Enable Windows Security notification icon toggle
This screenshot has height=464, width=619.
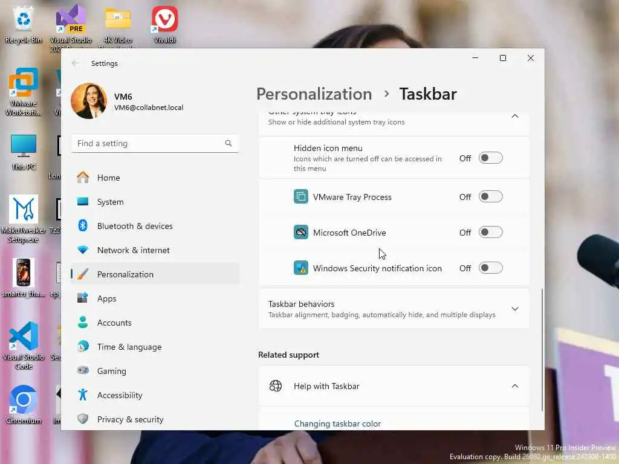click(x=490, y=268)
